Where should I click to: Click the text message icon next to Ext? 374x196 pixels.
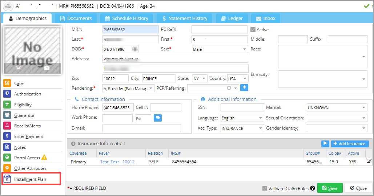coord(158,118)
